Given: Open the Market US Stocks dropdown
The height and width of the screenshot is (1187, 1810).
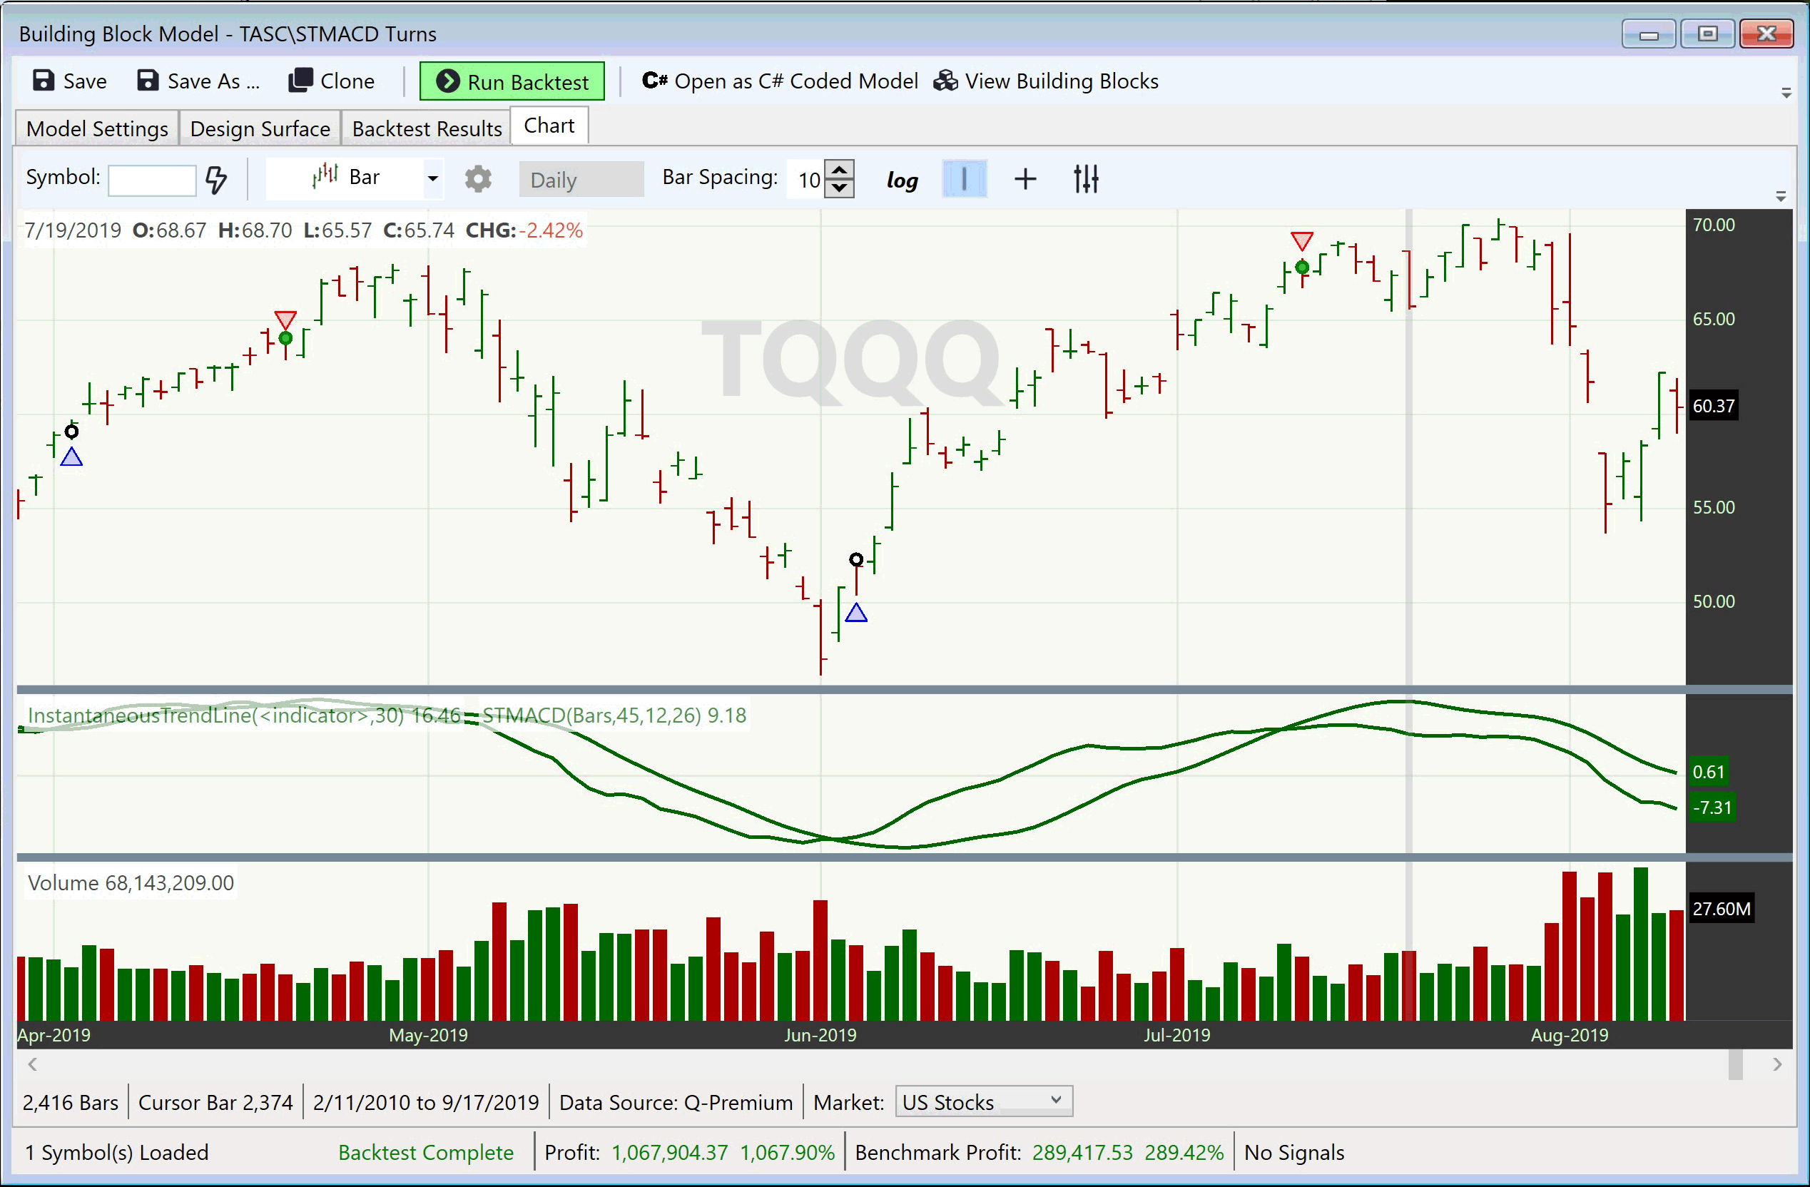Looking at the screenshot, I should click(x=983, y=1102).
